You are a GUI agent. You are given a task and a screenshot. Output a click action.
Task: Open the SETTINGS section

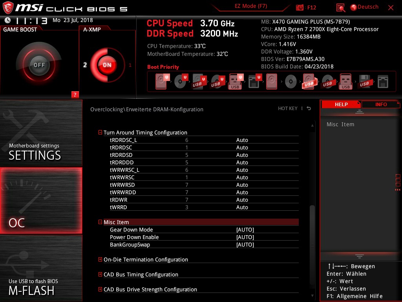coord(41,133)
